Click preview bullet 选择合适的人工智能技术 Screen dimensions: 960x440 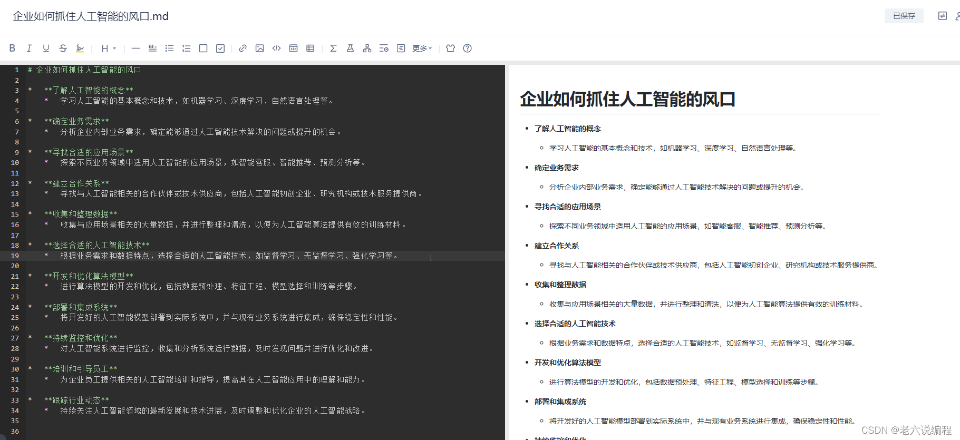575,324
